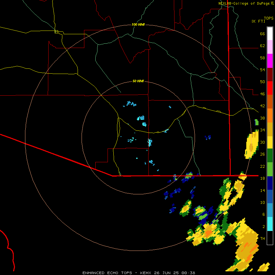275x275 pixels.
Task: Click the white swatch in the tops legend
Action: tap(270, 34)
